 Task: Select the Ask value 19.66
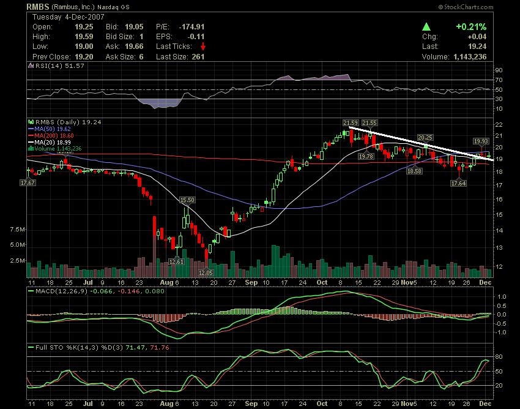coord(135,47)
